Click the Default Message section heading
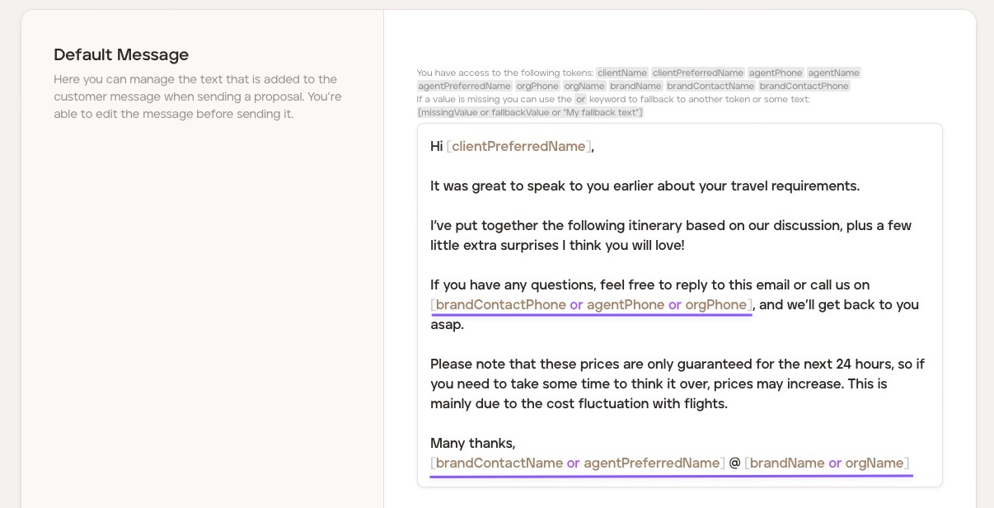 click(x=121, y=55)
